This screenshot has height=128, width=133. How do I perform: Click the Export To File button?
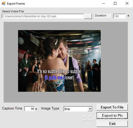(x=112, y=107)
